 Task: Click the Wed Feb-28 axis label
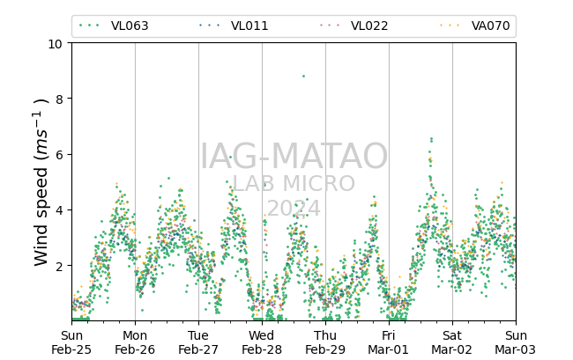[262, 342]
